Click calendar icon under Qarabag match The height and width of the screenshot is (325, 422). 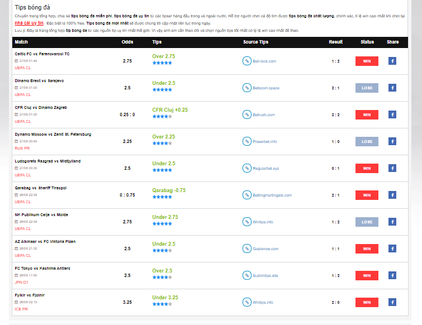pos(16,195)
